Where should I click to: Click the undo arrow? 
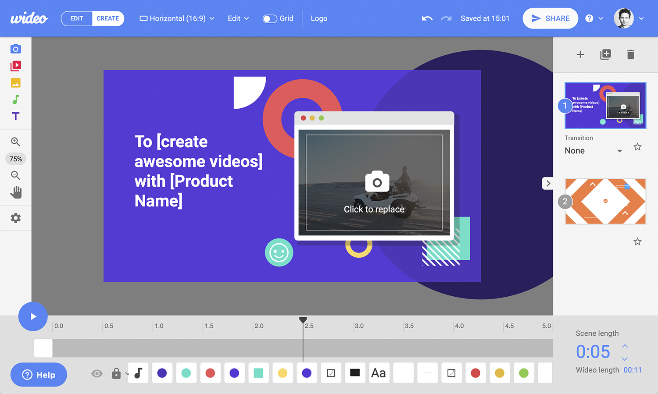pos(427,18)
